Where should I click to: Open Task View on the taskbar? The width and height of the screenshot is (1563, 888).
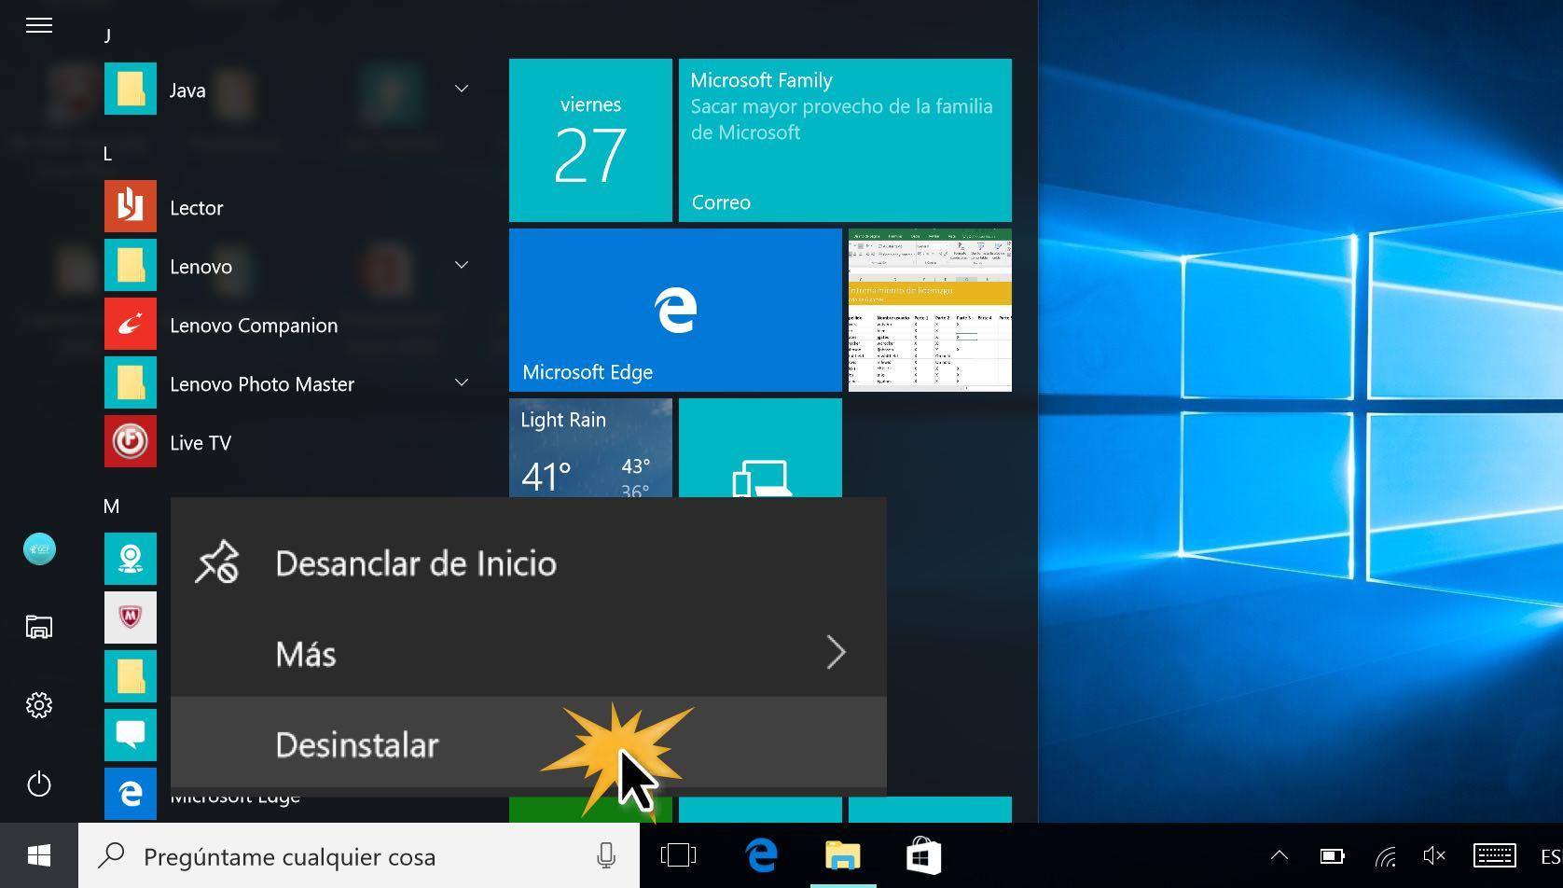[678, 855]
